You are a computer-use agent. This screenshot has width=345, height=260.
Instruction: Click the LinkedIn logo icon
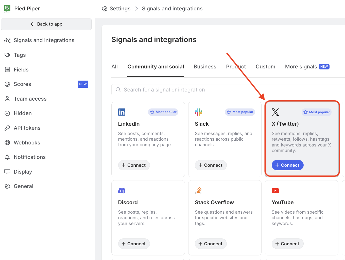point(122,112)
